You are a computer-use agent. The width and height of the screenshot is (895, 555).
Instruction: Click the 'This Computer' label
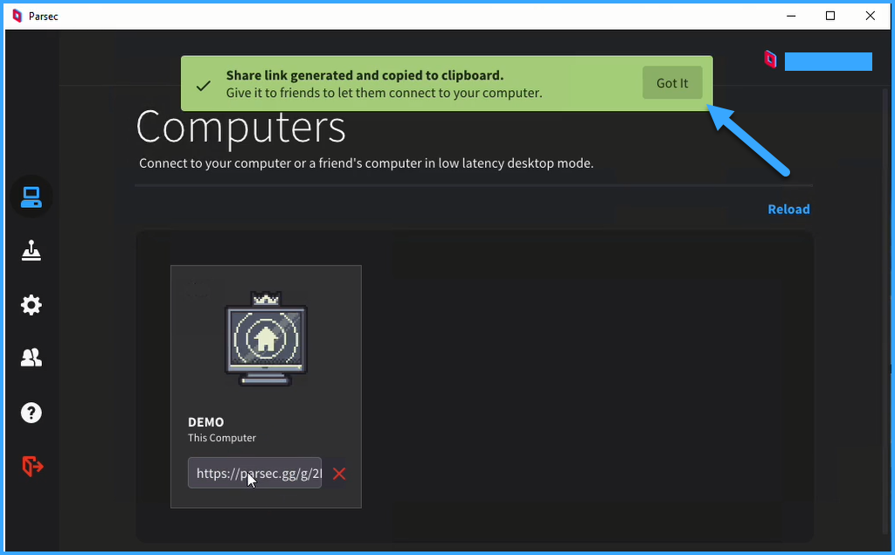[222, 438]
